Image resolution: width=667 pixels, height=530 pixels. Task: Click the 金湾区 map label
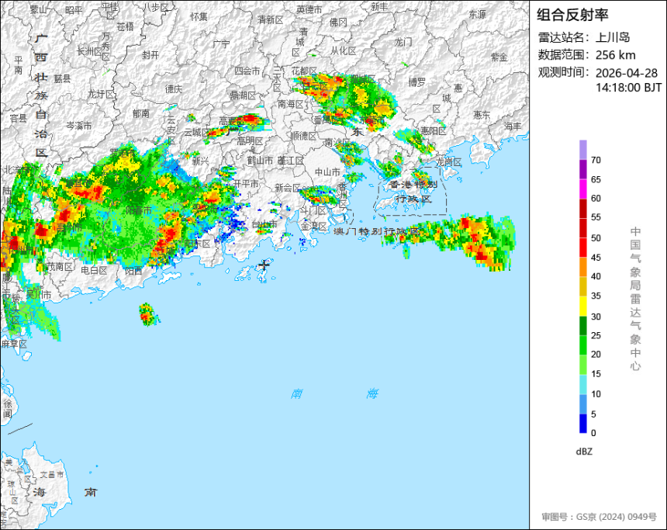point(314,226)
